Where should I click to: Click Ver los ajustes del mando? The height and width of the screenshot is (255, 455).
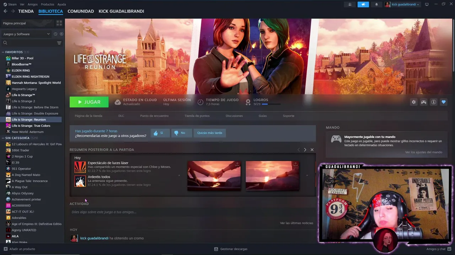pyautogui.click(x=424, y=152)
